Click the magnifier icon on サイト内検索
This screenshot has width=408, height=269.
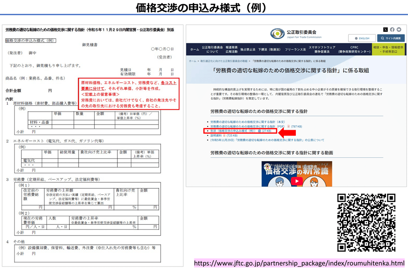click(x=382, y=38)
